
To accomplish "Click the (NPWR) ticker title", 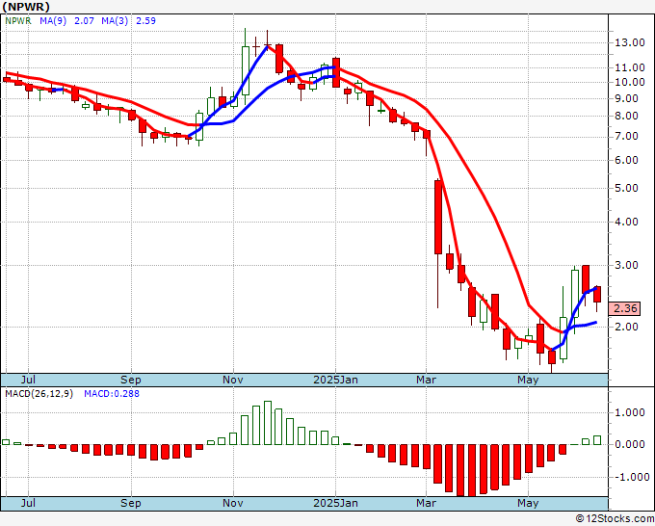I will coord(26,7).
